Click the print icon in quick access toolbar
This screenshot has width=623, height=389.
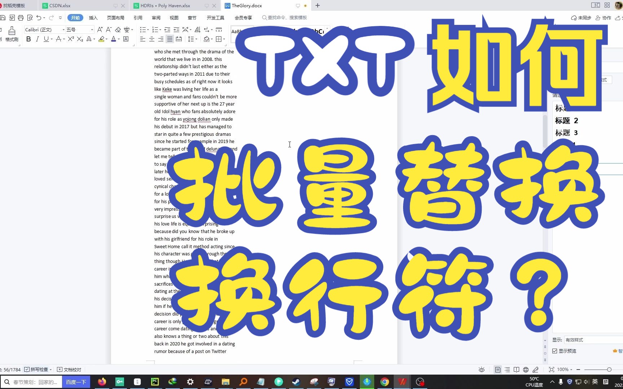[21, 18]
